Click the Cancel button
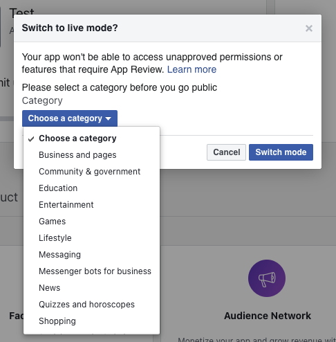Screen dimensions: 336x342 tap(226, 152)
